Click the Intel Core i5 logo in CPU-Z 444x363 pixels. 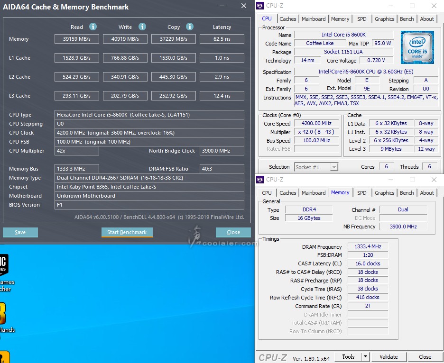coord(417,47)
